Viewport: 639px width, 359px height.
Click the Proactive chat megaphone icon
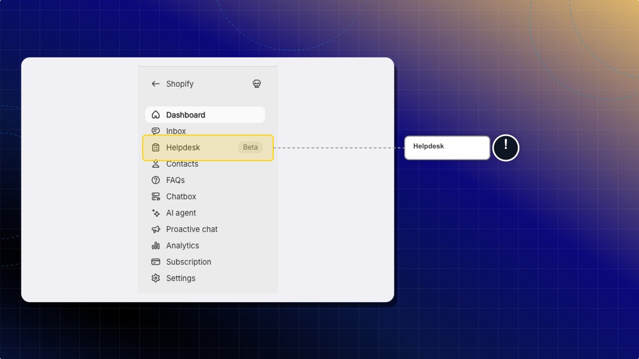coord(155,229)
